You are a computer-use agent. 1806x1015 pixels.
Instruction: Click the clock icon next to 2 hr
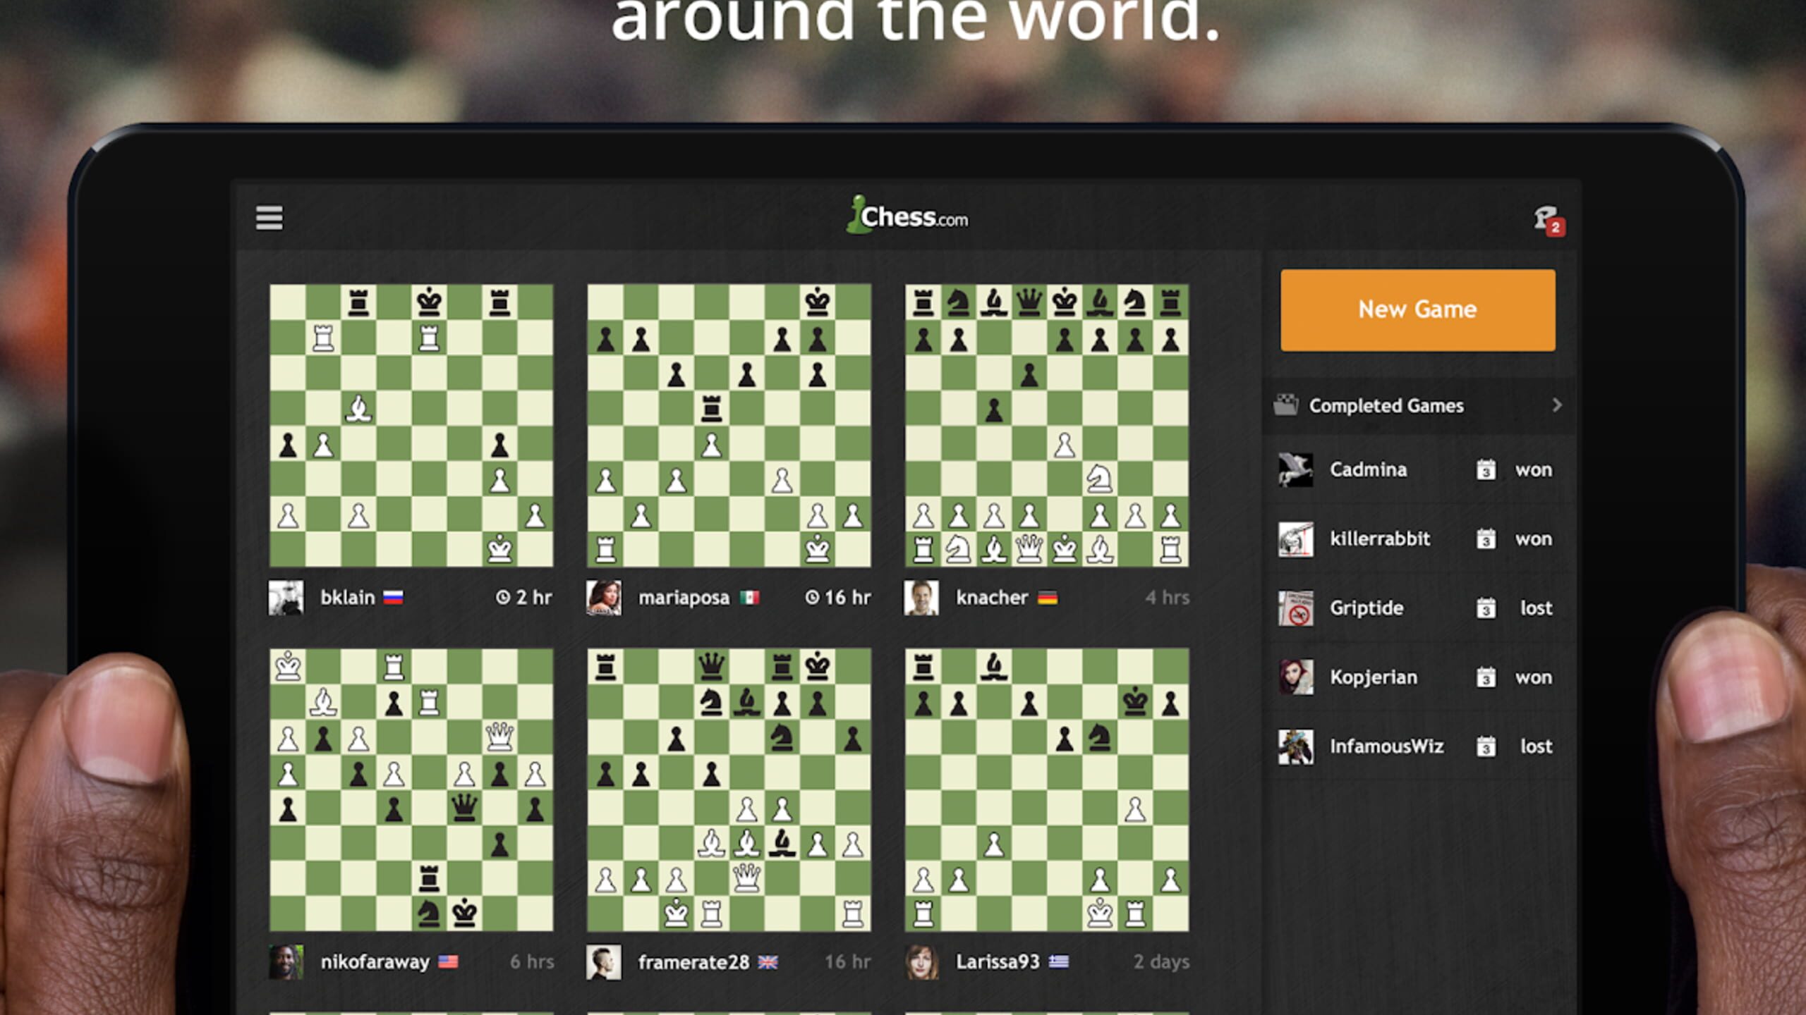tap(502, 598)
